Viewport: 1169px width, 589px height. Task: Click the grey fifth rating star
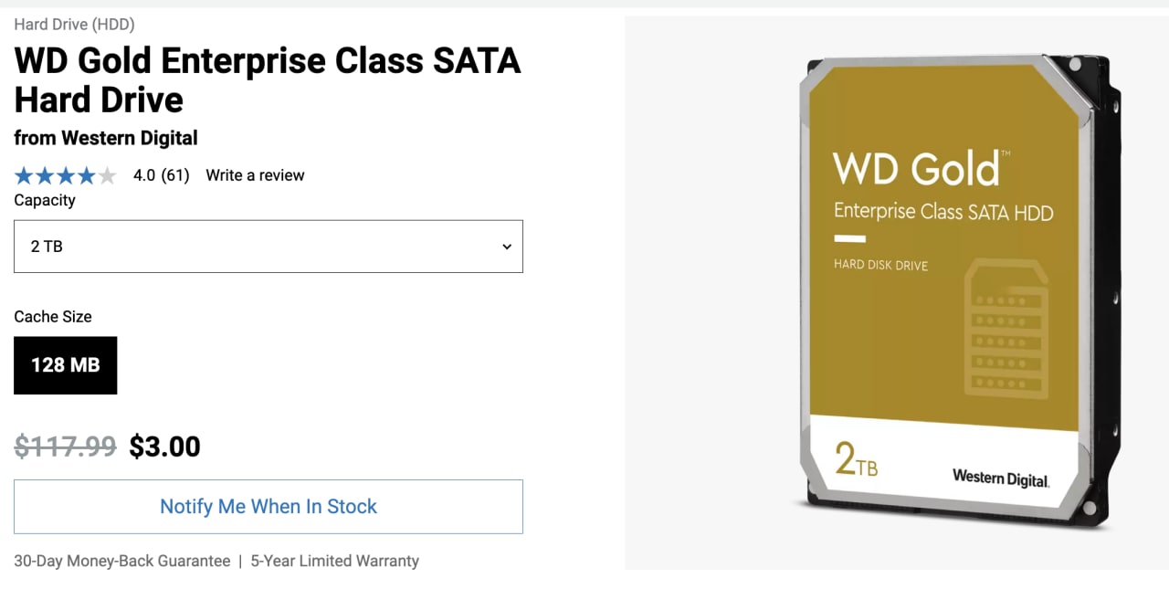tap(107, 175)
